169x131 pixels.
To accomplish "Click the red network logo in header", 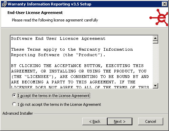I will click(x=159, y=18).
